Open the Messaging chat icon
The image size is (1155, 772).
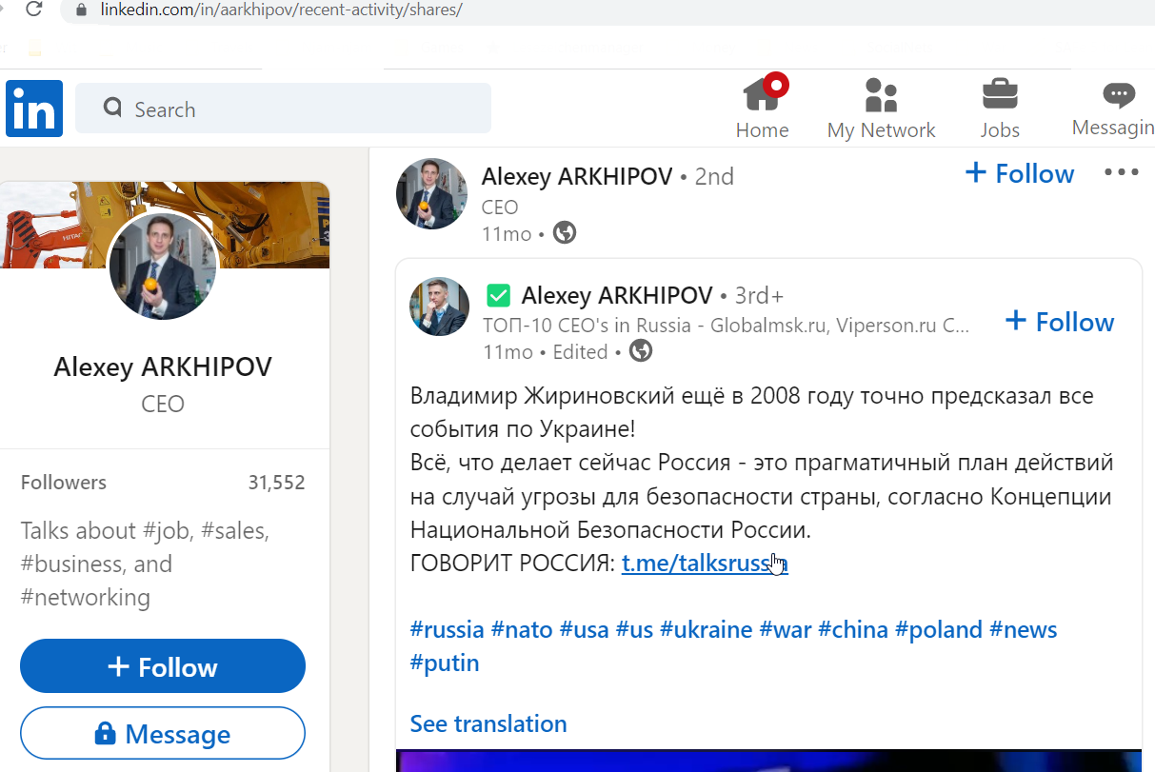tap(1119, 94)
